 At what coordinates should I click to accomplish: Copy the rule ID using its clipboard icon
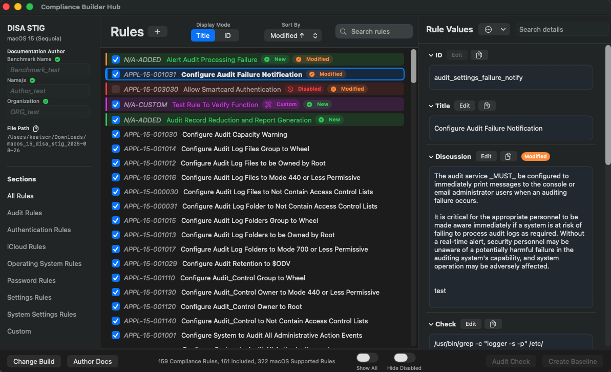point(479,55)
